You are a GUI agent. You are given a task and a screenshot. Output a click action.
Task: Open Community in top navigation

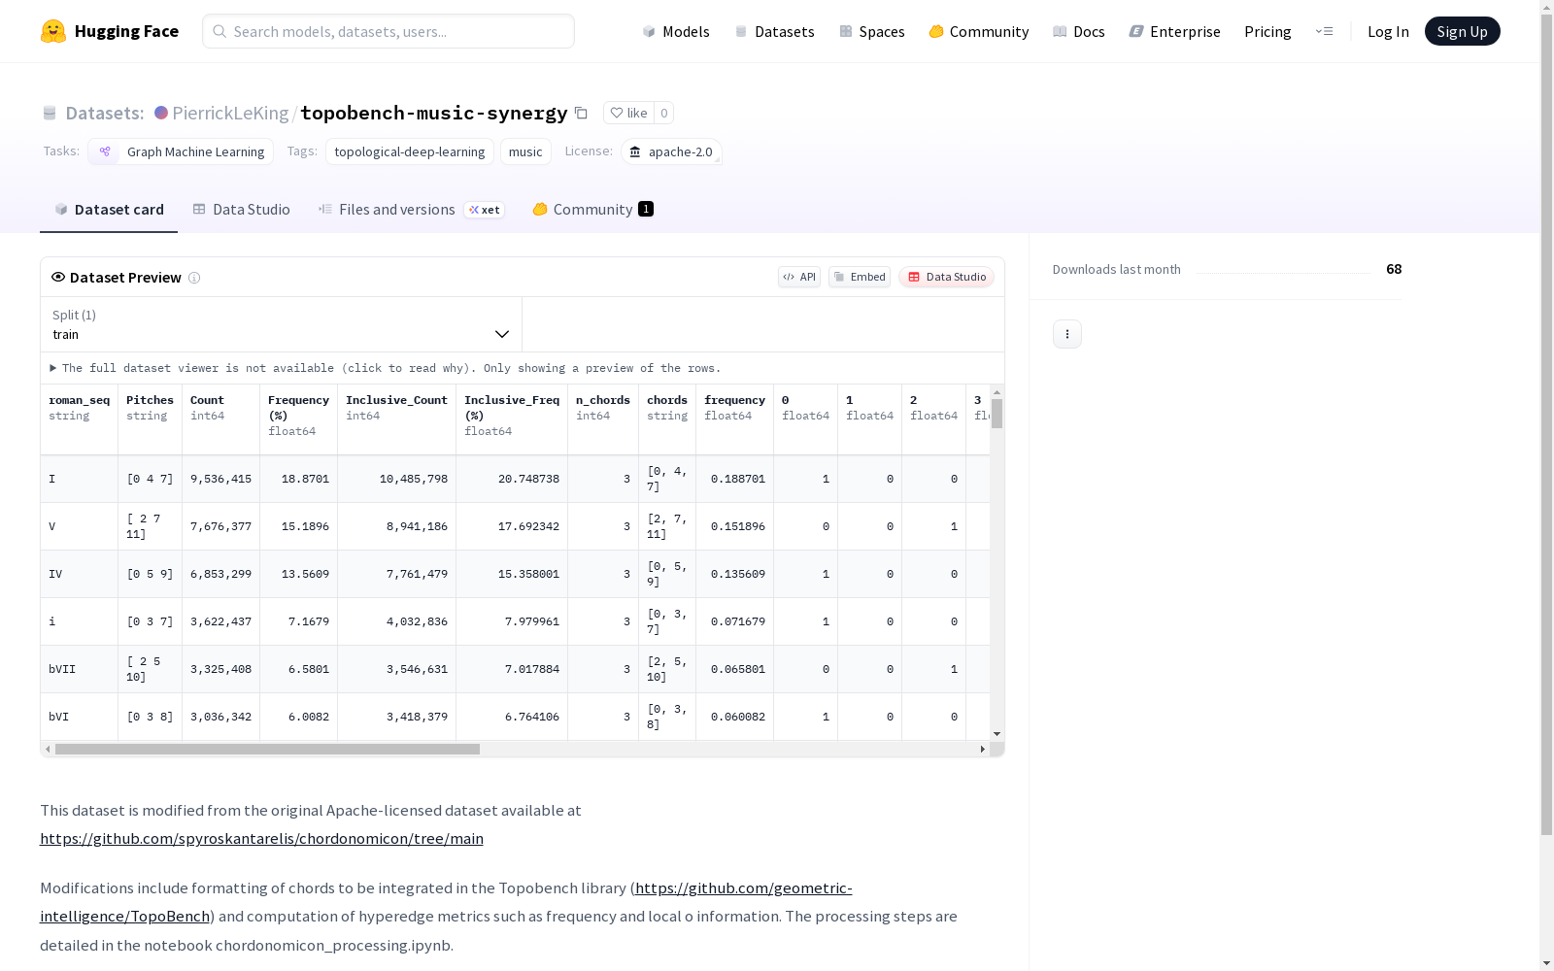pos(979,31)
